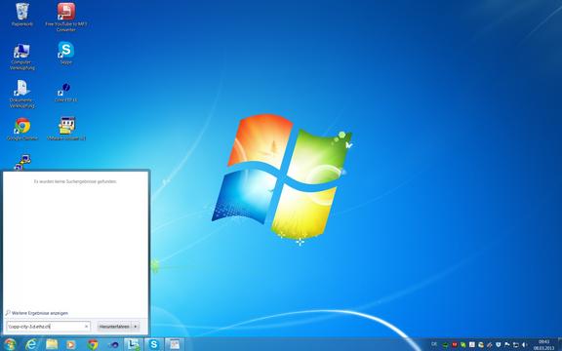Switch to Skype in the taskbar
The image size is (562, 351).
click(x=154, y=344)
